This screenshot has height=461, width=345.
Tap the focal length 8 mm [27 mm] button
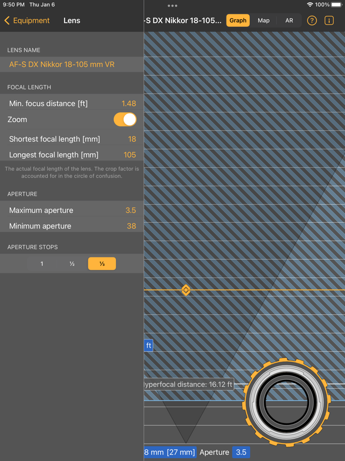click(170, 452)
